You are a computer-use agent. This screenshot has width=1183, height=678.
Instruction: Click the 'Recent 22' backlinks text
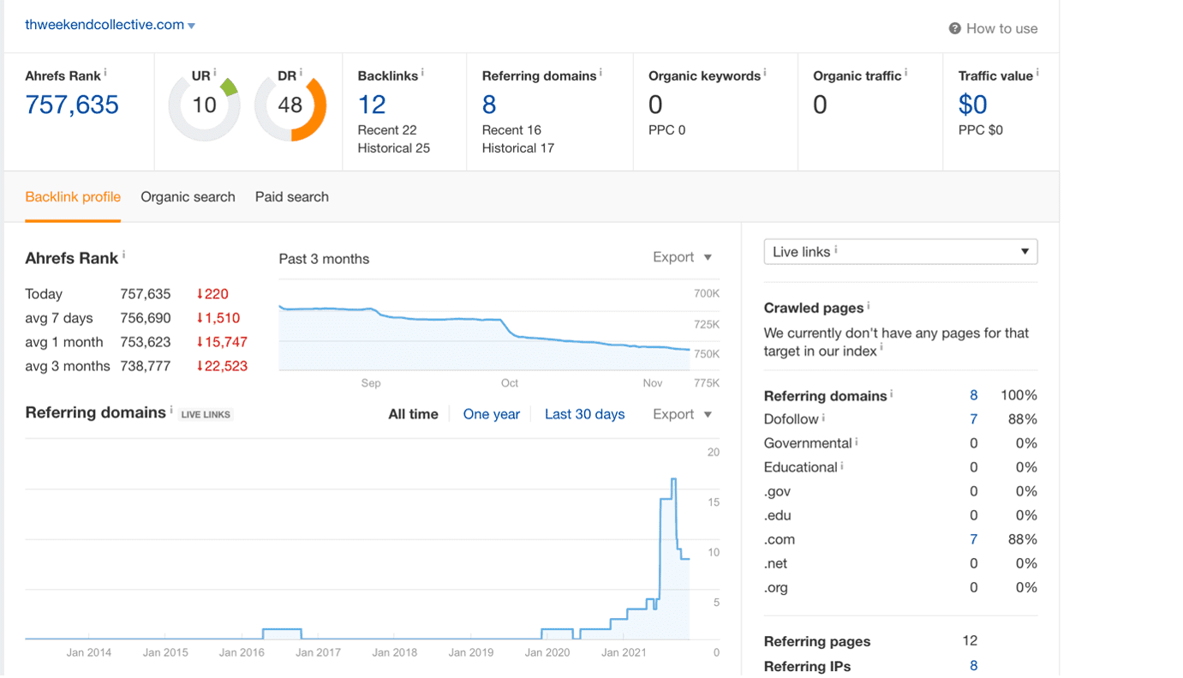(x=387, y=130)
